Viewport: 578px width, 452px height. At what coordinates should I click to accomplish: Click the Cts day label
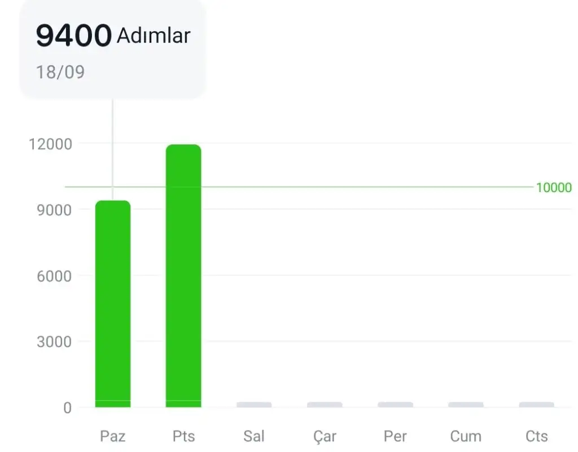point(536,436)
